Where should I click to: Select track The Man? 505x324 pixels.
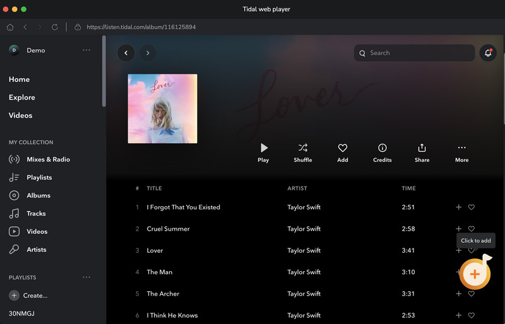click(x=160, y=272)
